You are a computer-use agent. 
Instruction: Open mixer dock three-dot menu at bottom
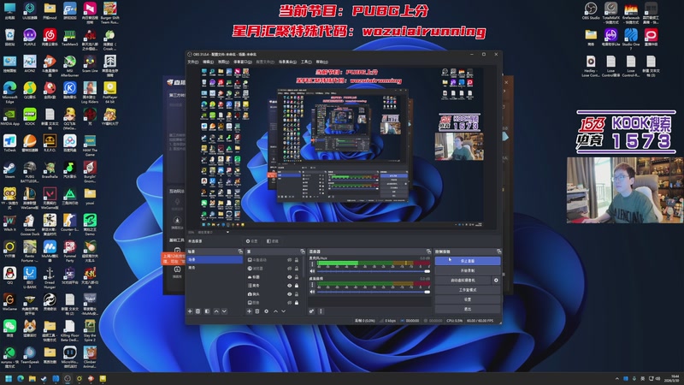321,311
